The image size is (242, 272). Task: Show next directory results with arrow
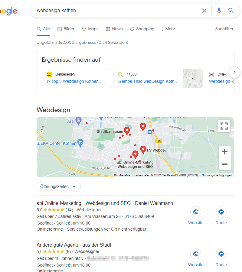(234, 72)
